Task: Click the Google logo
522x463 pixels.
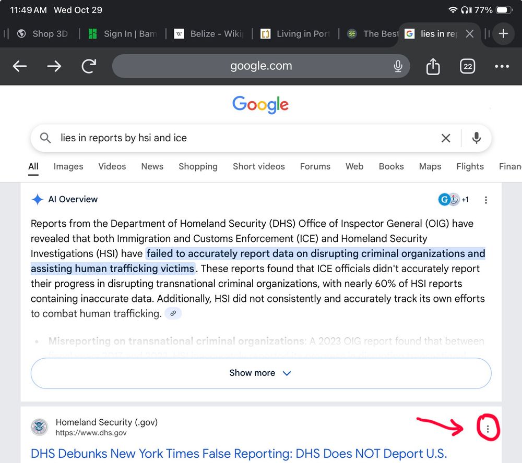Action: click(x=260, y=104)
